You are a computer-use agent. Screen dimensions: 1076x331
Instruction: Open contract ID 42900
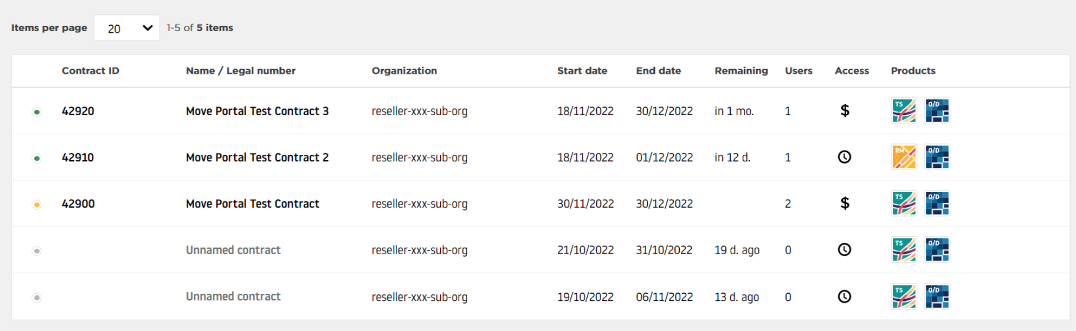(x=78, y=204)
